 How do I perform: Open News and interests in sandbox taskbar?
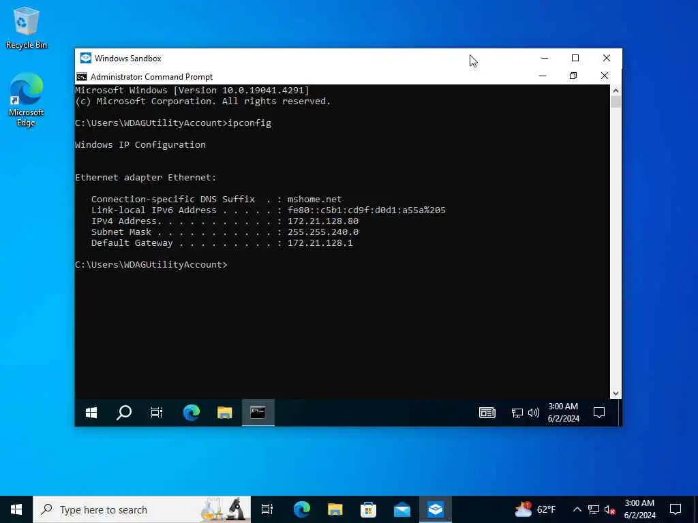pos(487,413)
